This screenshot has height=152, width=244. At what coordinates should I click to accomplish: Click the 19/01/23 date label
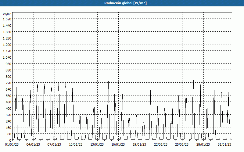(139, 145)
